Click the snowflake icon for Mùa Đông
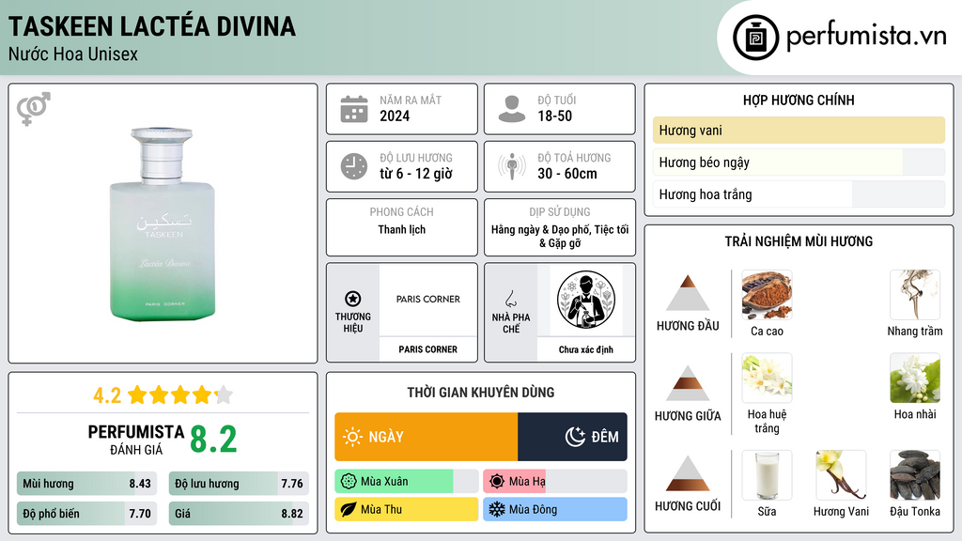This screenshot has width=962, height=541. click(x=497, y=510)
